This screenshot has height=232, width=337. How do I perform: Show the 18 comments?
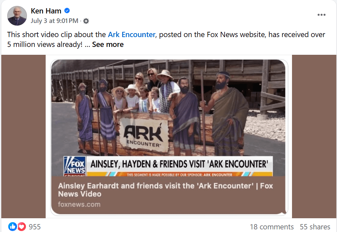pyautogui.click(x=272, y=227)
